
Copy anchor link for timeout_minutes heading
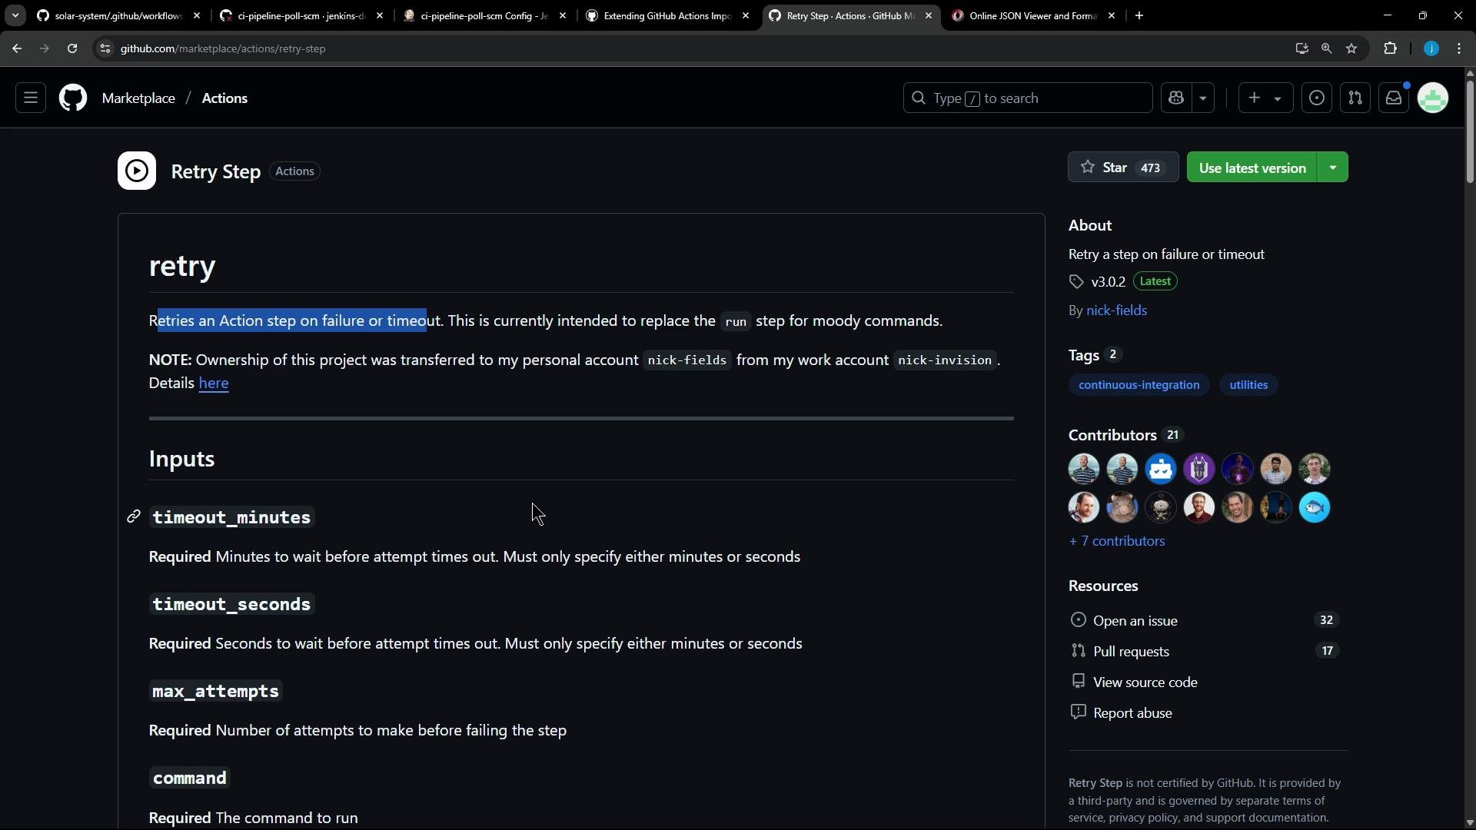tap(134, 516)
